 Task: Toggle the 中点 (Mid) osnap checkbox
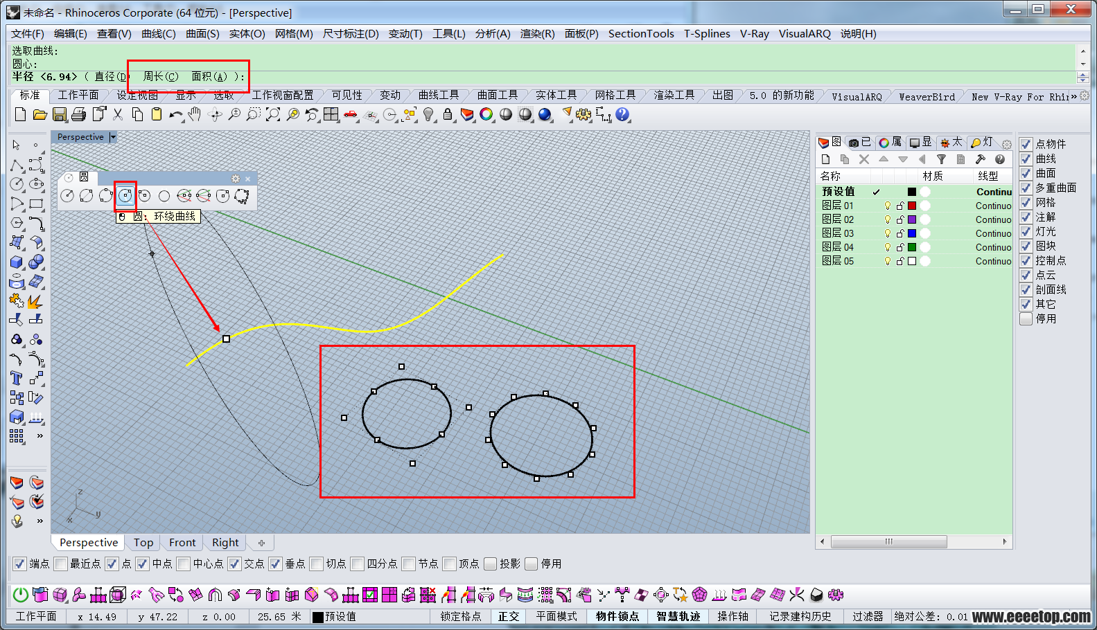[x=143, y=564]
